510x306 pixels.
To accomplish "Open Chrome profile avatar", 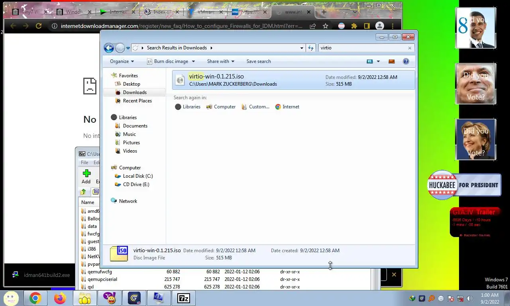I will click(379, 26).
